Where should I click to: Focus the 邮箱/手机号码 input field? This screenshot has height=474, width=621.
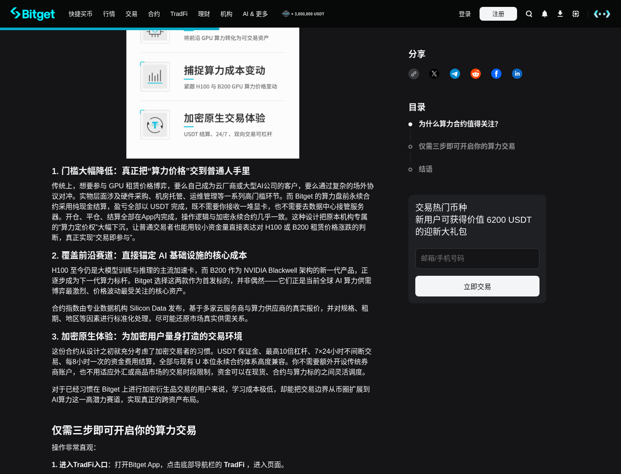(477, 259)
